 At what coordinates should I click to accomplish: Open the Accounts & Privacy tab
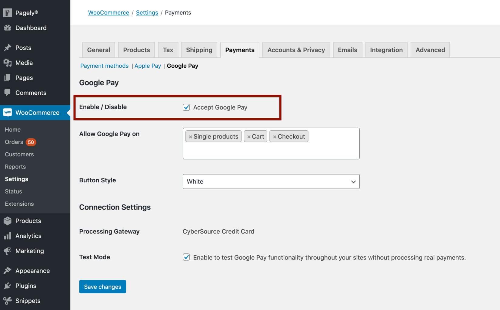[296, 50]
